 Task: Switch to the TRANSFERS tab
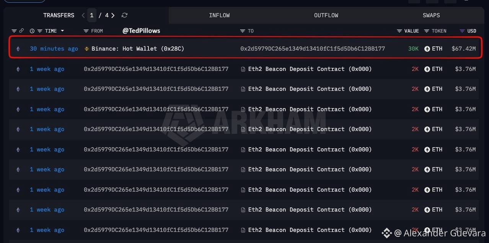point(59,15)
